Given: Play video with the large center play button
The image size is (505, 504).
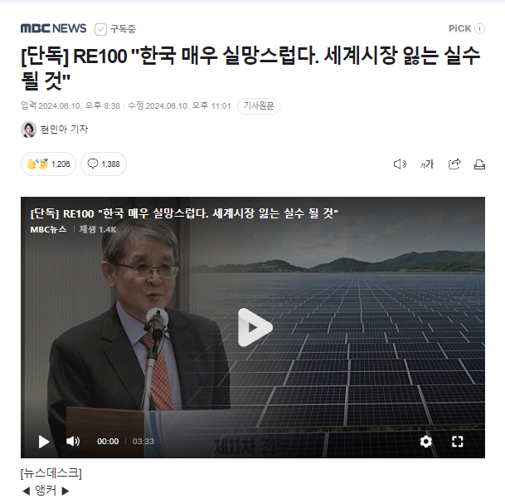Looking at the screenshot, I should [255, 328].
